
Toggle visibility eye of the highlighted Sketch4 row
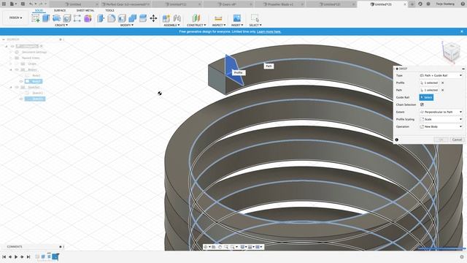21,99
